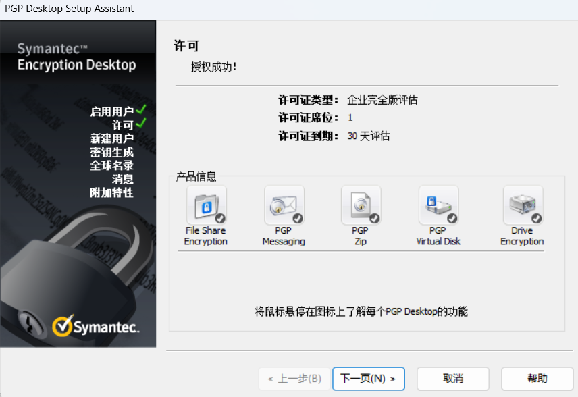Click the PGP Virtual Disk label text
Screen dimensions: 578x397
tap(438, 236)
